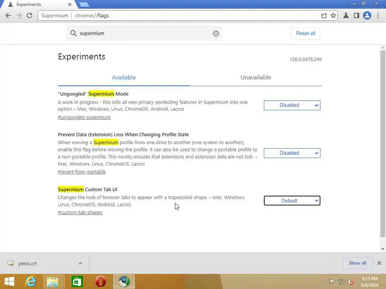Open the profile avatar menu
Screen dimensions: 386x289
[x=367, y=15]
